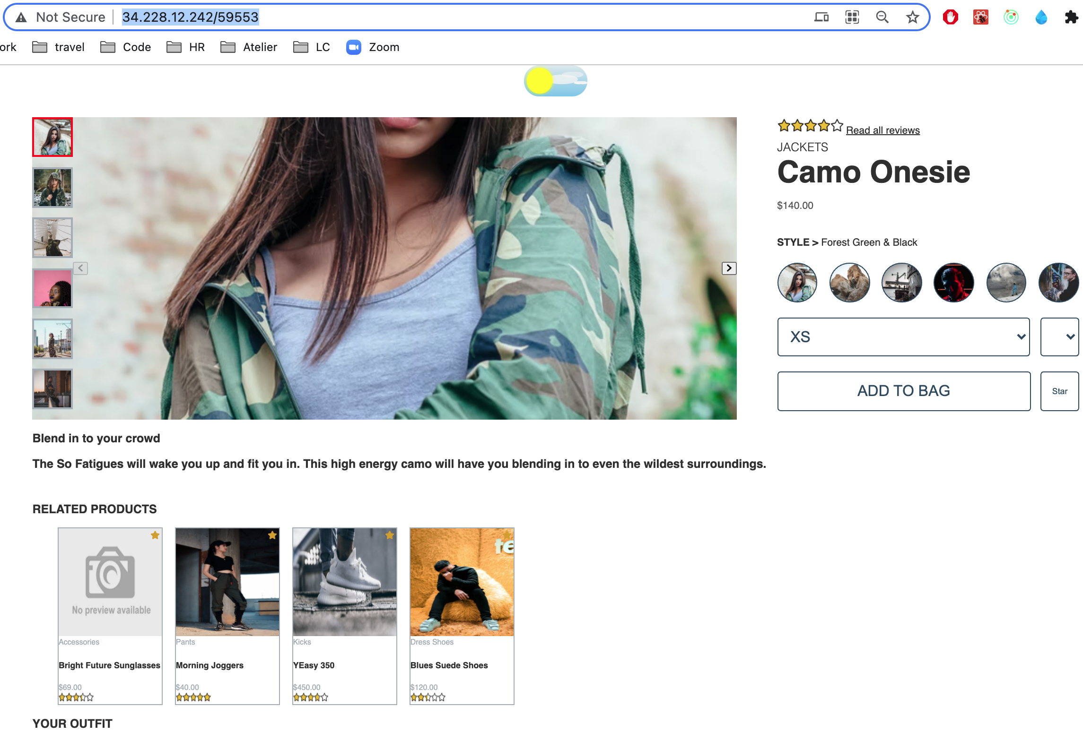
Task: Click the blue water drop extension icon
Action: tap(1041, 17)
